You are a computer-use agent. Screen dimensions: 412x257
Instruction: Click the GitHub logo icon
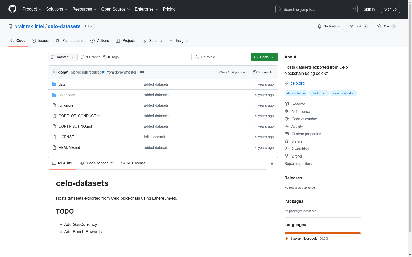(12, 9)
